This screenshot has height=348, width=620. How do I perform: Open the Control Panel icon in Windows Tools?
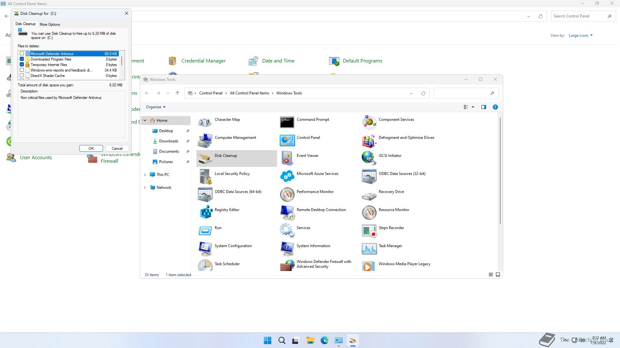(287, 140)
